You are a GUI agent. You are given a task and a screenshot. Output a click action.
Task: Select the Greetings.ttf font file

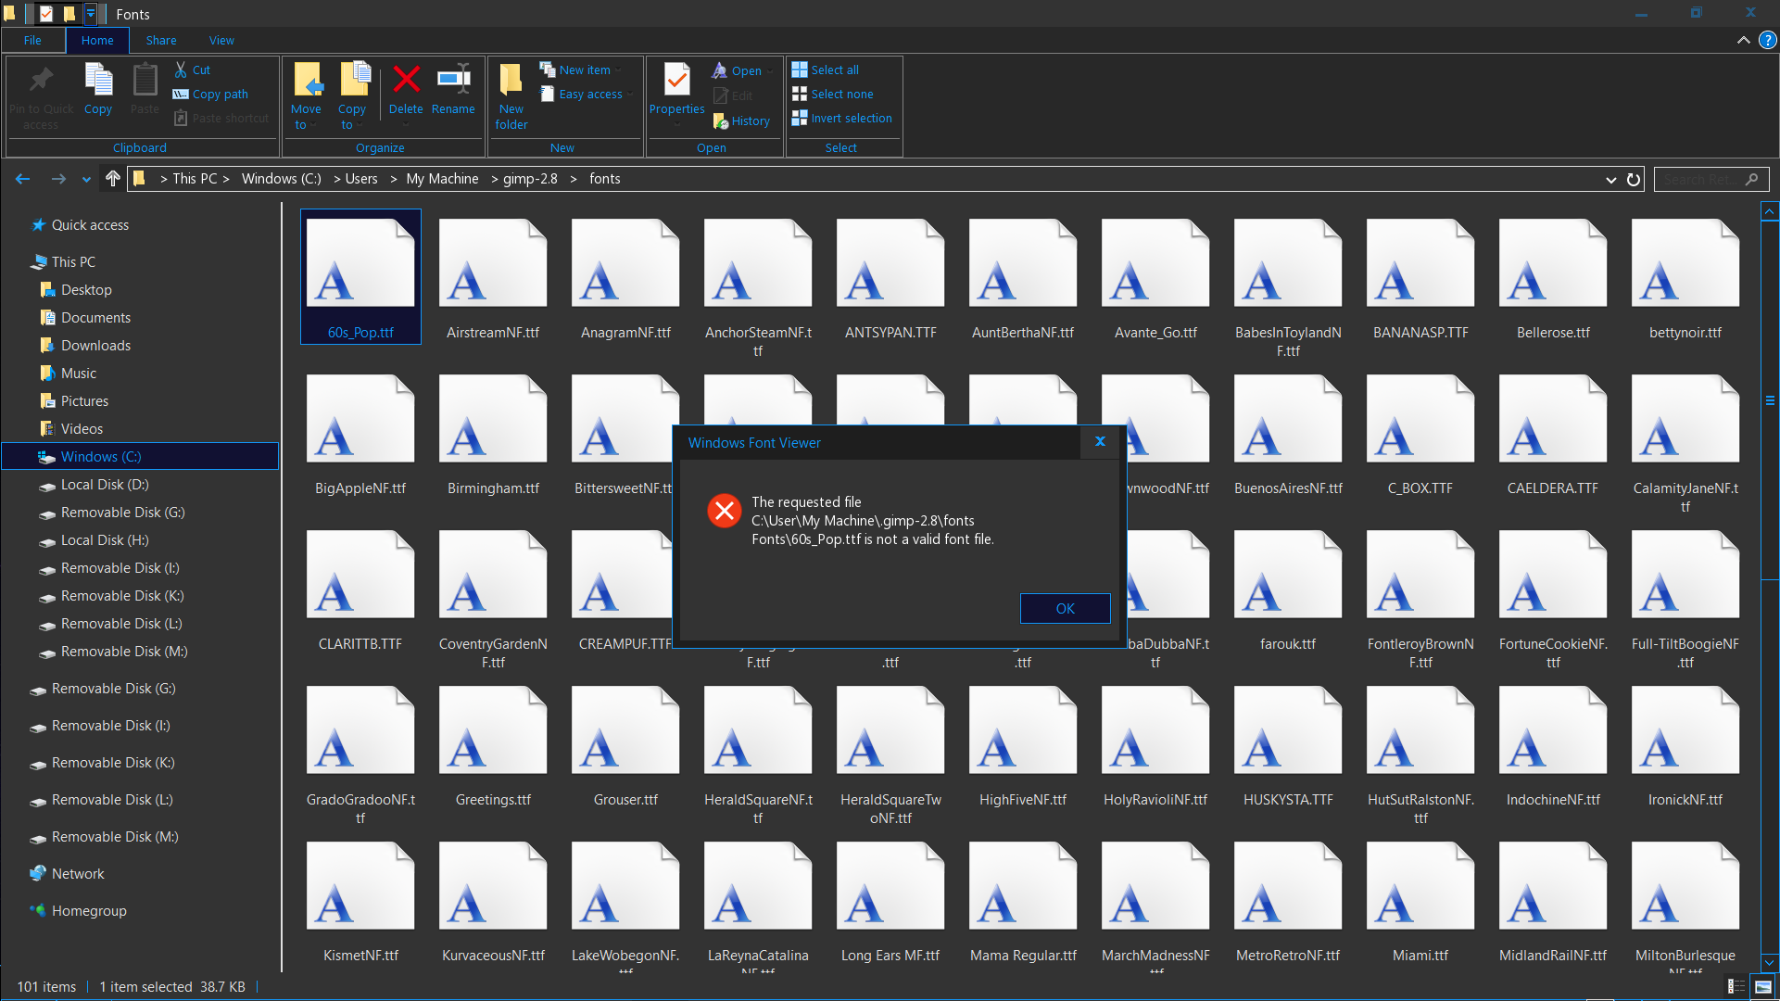tap(493, 746)
